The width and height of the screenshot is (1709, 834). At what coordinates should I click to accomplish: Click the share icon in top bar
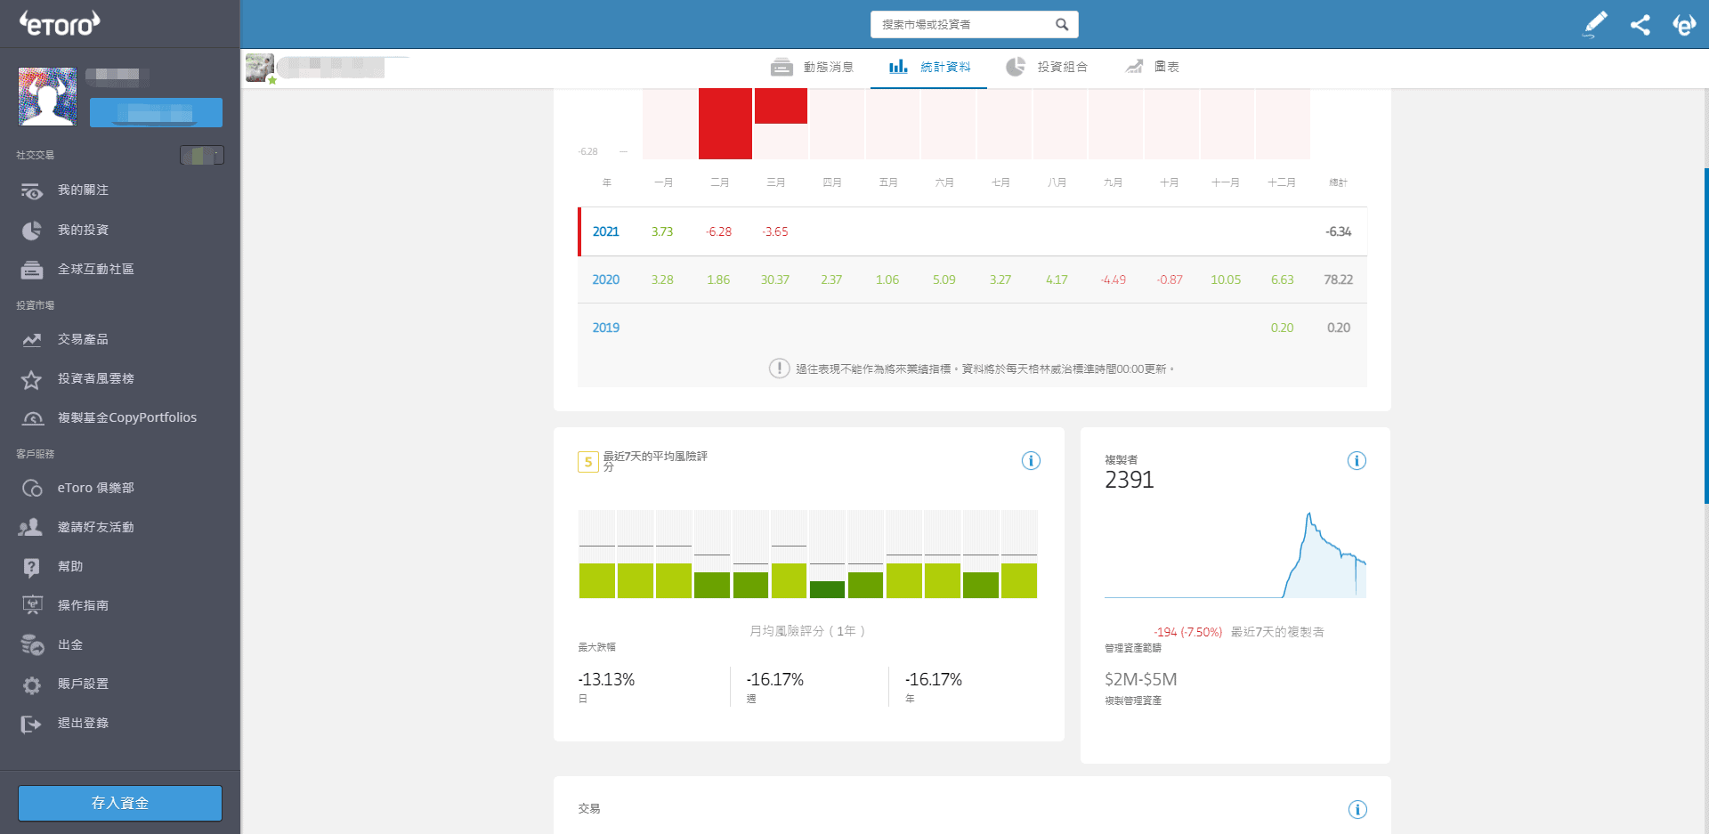pyautogui.click(x=1640, y=25)
